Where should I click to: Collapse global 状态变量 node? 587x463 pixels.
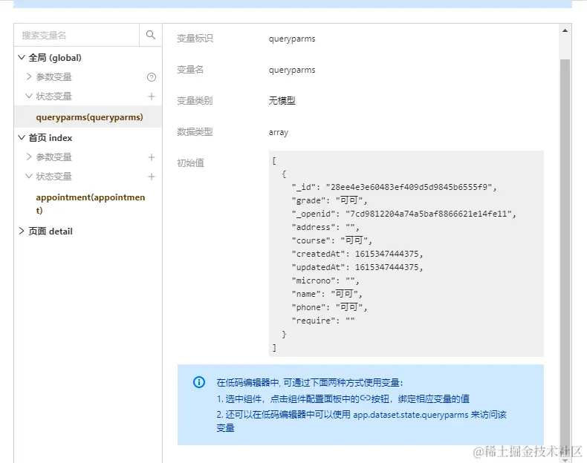tap(29, 96)
